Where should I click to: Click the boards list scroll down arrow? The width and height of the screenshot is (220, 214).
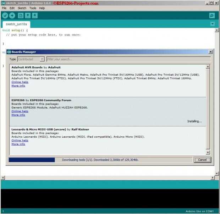(208, 152)
